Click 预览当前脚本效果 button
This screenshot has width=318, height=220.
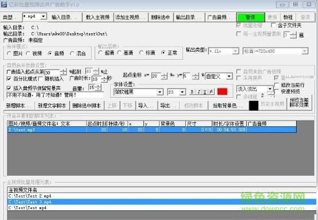pyautogui.click(x=299, y=102)
